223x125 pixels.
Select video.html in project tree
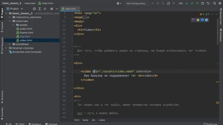(26, 40)
